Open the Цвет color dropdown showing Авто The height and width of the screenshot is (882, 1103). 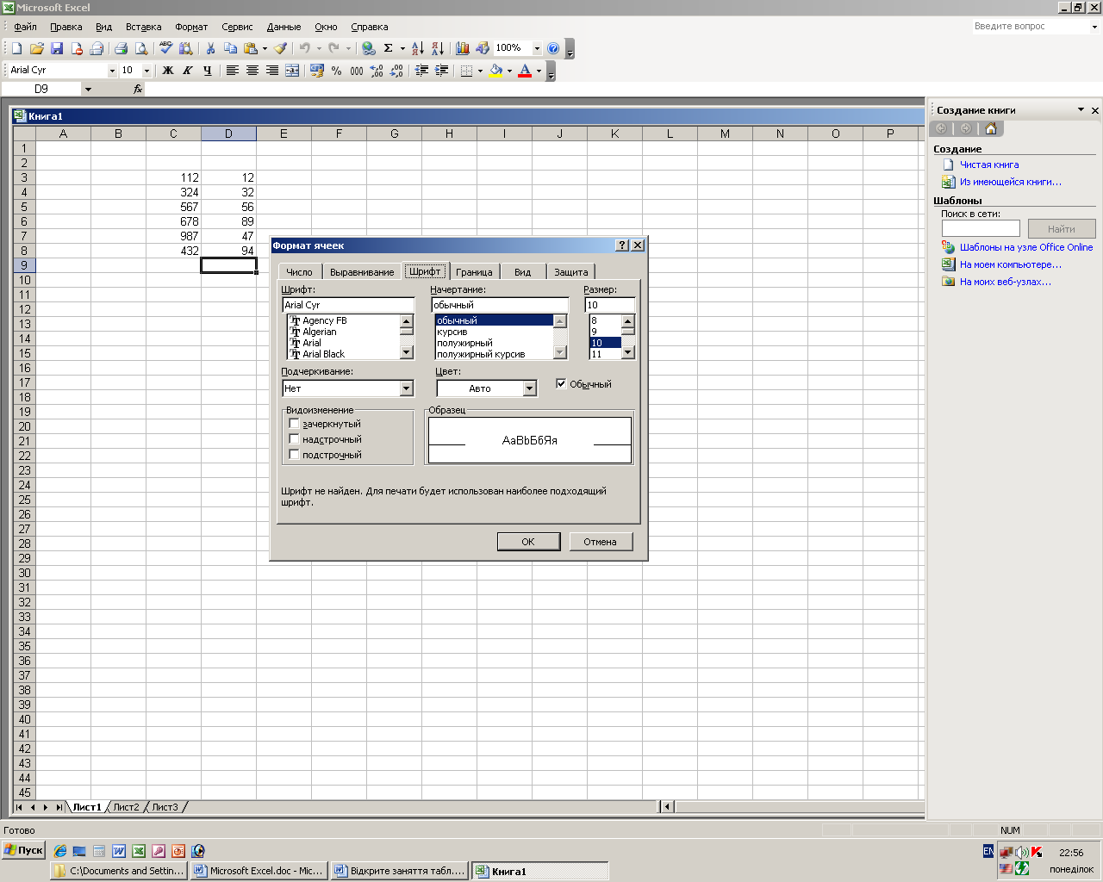click(x=530, y=388)
